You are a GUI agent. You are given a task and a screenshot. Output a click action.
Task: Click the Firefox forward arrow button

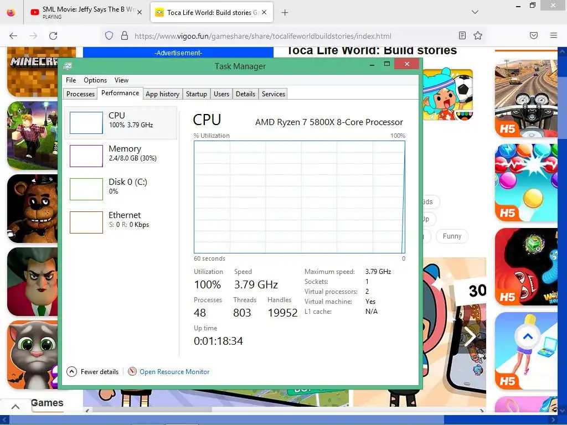click(x=33, y=36)
